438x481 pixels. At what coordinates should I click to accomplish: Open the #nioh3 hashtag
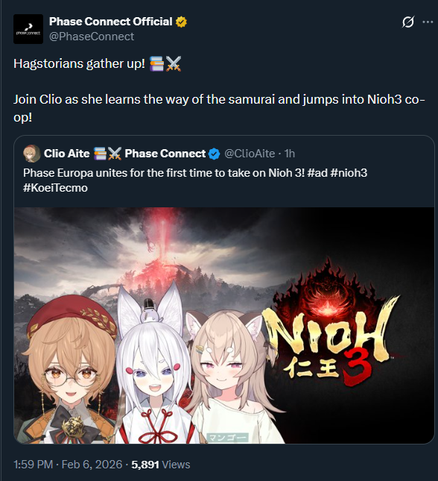click(x=349, y=173)
